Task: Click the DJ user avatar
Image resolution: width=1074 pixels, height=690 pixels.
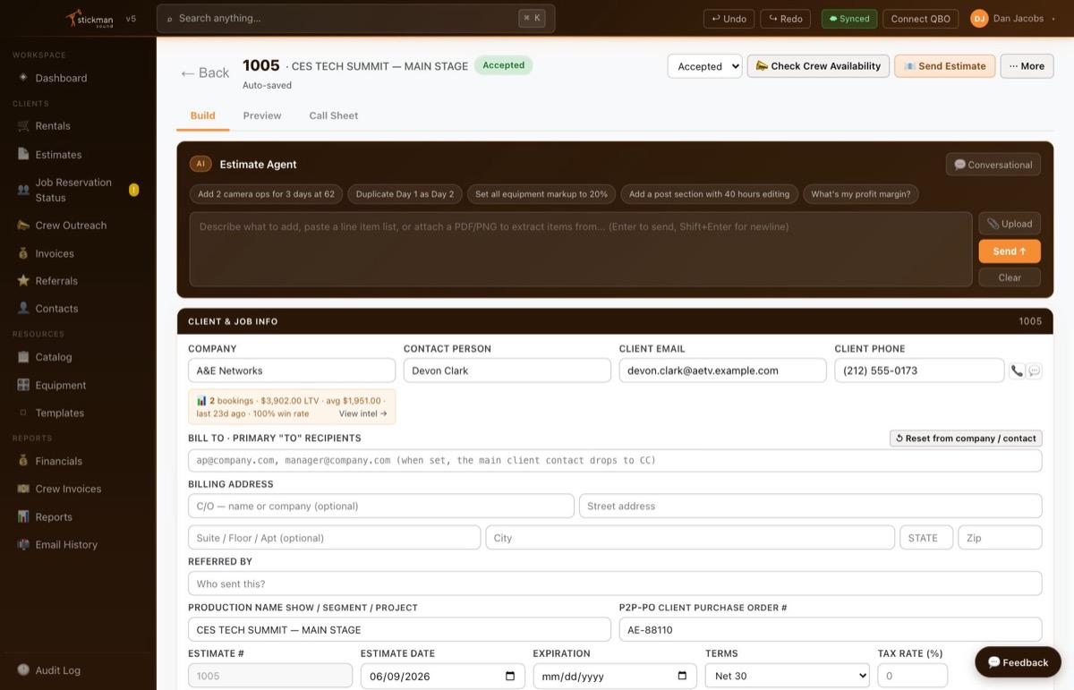Action: click(x=979, y=18)
